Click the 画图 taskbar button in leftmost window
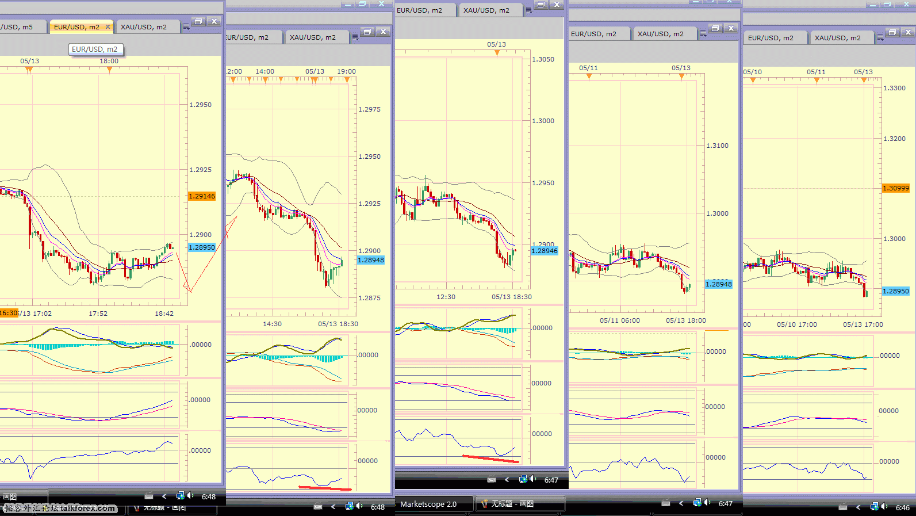Image resolution: width=916 pixels, height=516 pixels. point(23,496)
